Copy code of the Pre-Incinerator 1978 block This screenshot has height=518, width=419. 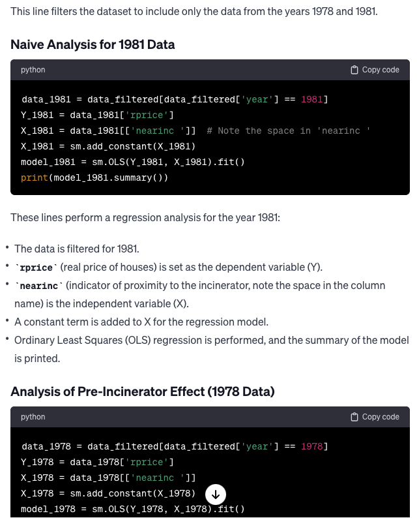tap(375, 417)
